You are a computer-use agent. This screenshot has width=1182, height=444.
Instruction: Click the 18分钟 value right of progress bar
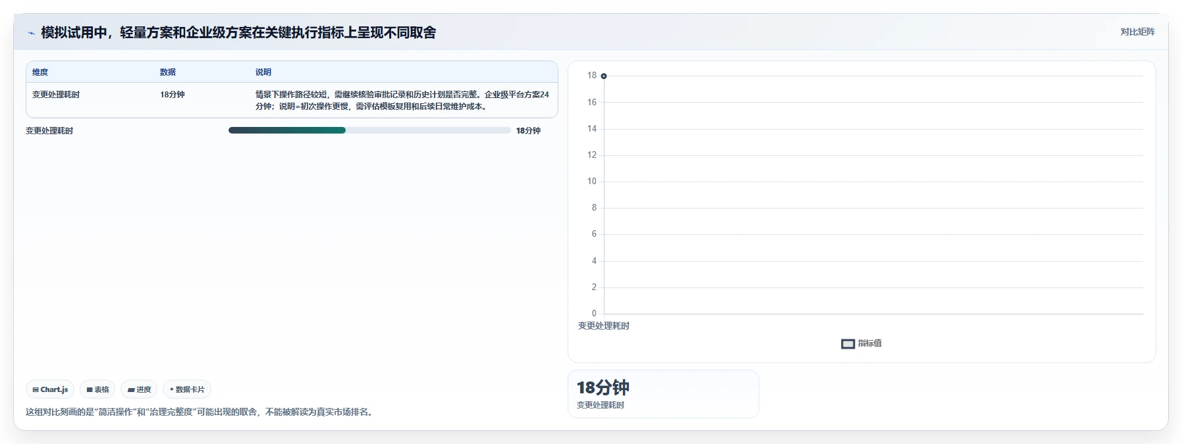coord(528,131)
